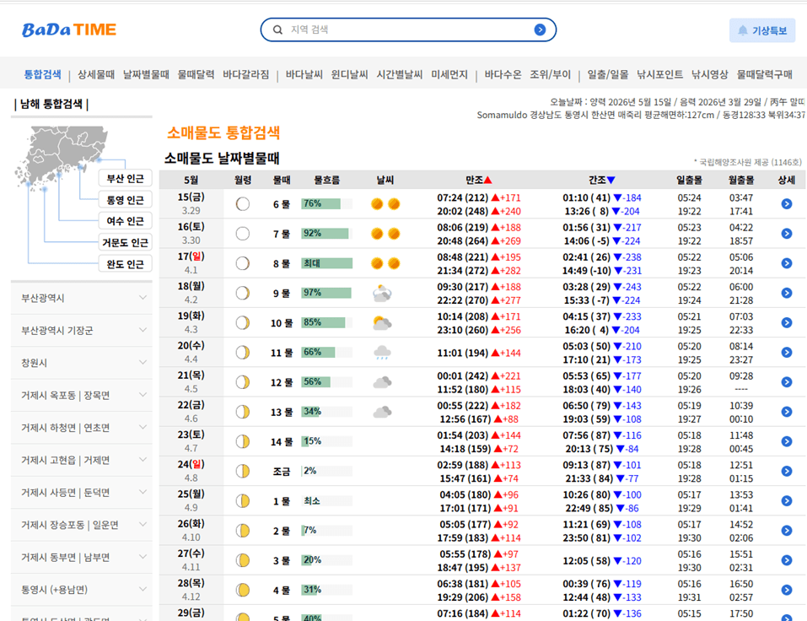Open 기상특보 weather alert button
Image resolution: width=807 pixels, height=621 pixels.
click(762, 30)
